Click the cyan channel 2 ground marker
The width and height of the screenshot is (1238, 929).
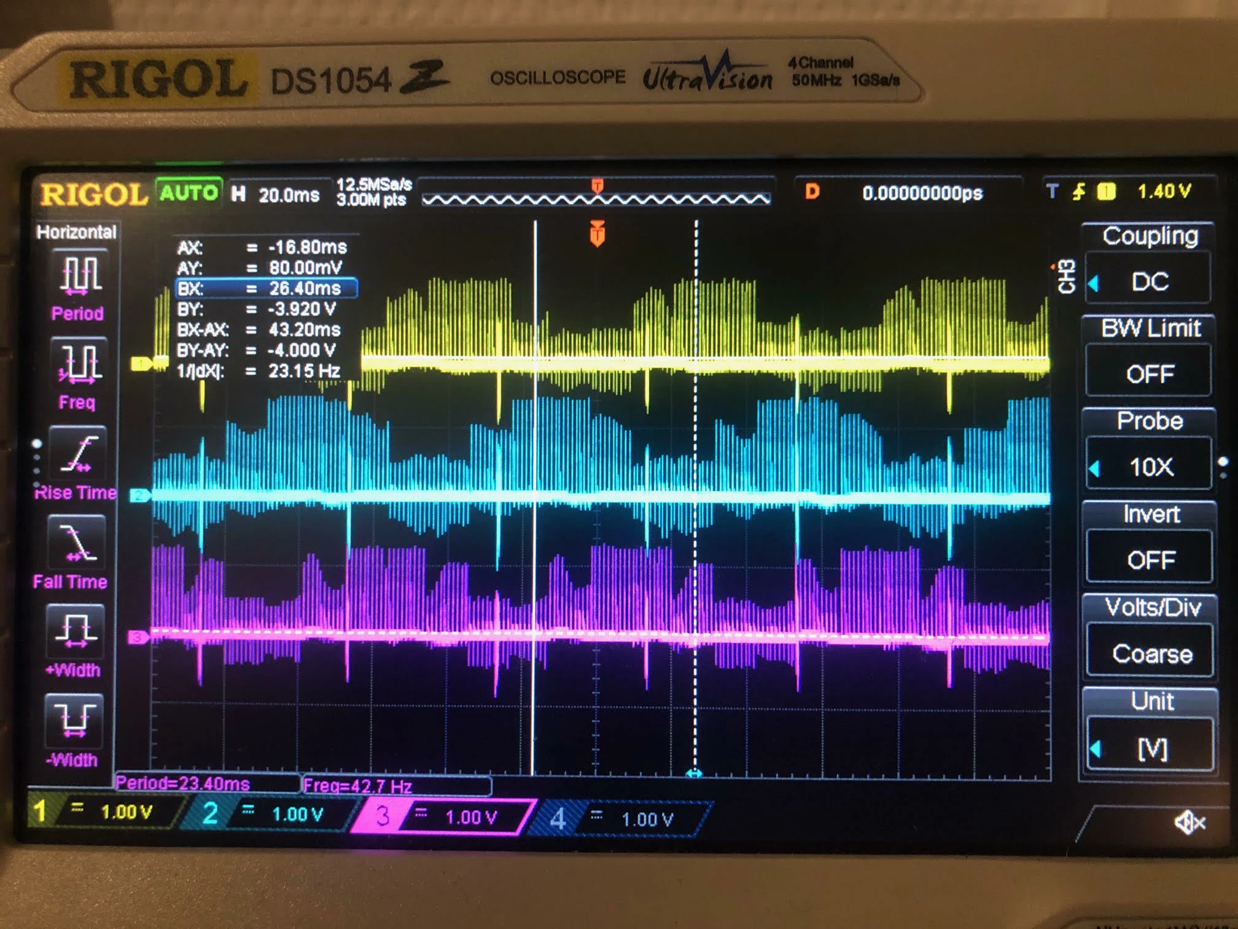click(x=139, y=496)
